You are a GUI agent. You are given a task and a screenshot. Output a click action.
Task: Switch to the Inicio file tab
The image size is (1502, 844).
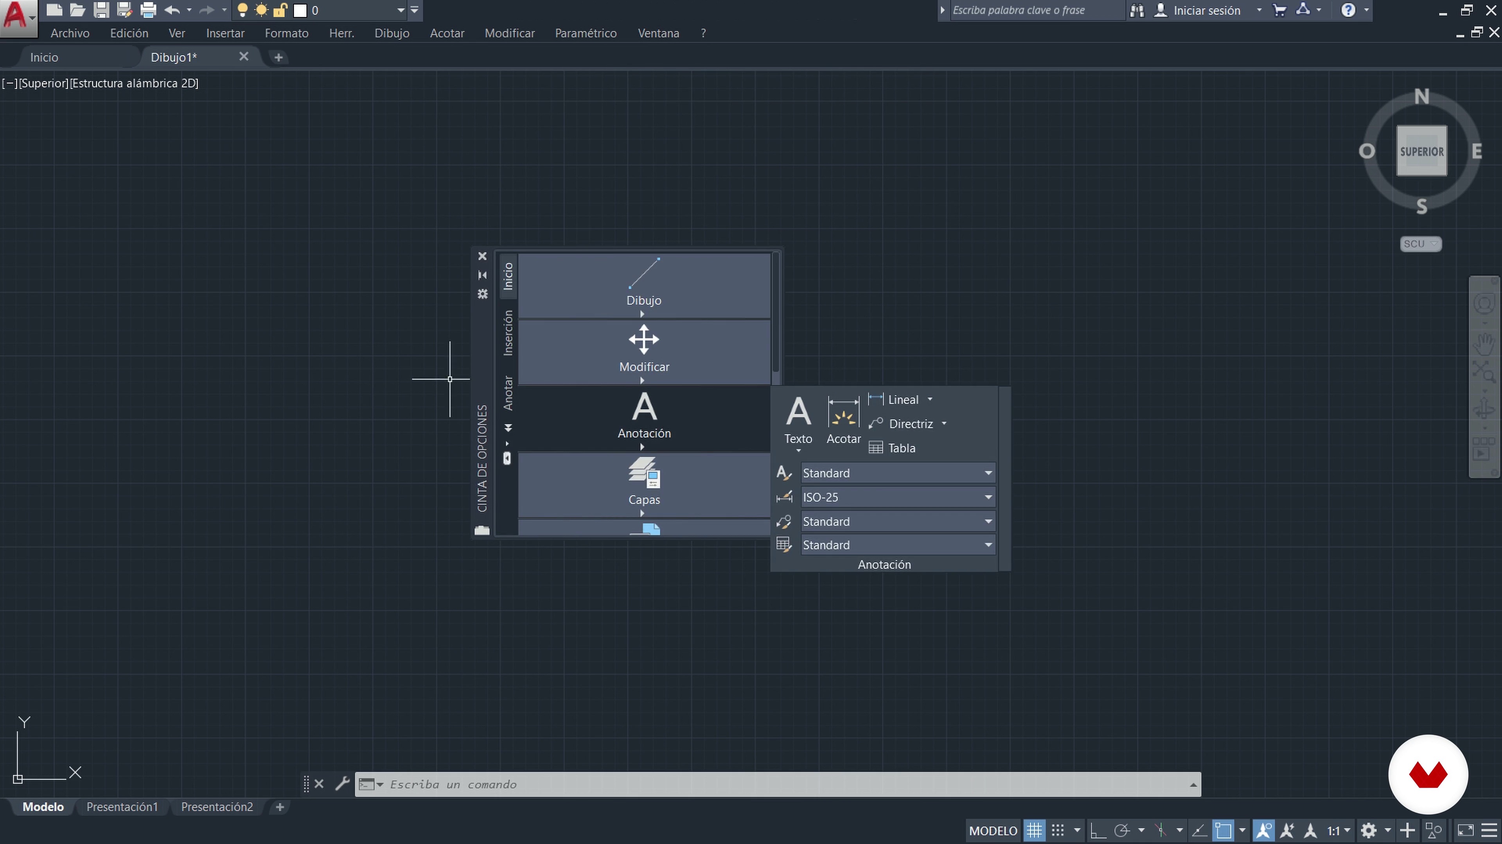(x=44, y=57)
